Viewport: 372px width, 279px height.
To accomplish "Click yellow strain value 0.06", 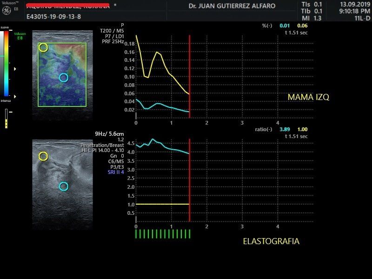I will (x=303, y=26).
